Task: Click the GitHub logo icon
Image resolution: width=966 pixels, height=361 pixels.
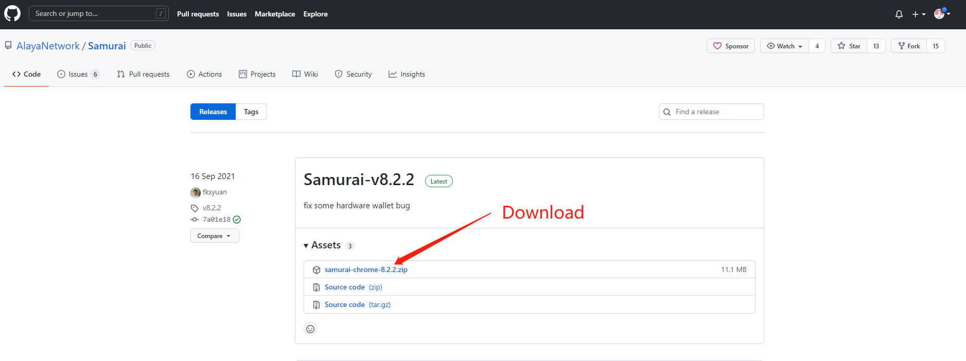Action: click(x=12, y=14)
